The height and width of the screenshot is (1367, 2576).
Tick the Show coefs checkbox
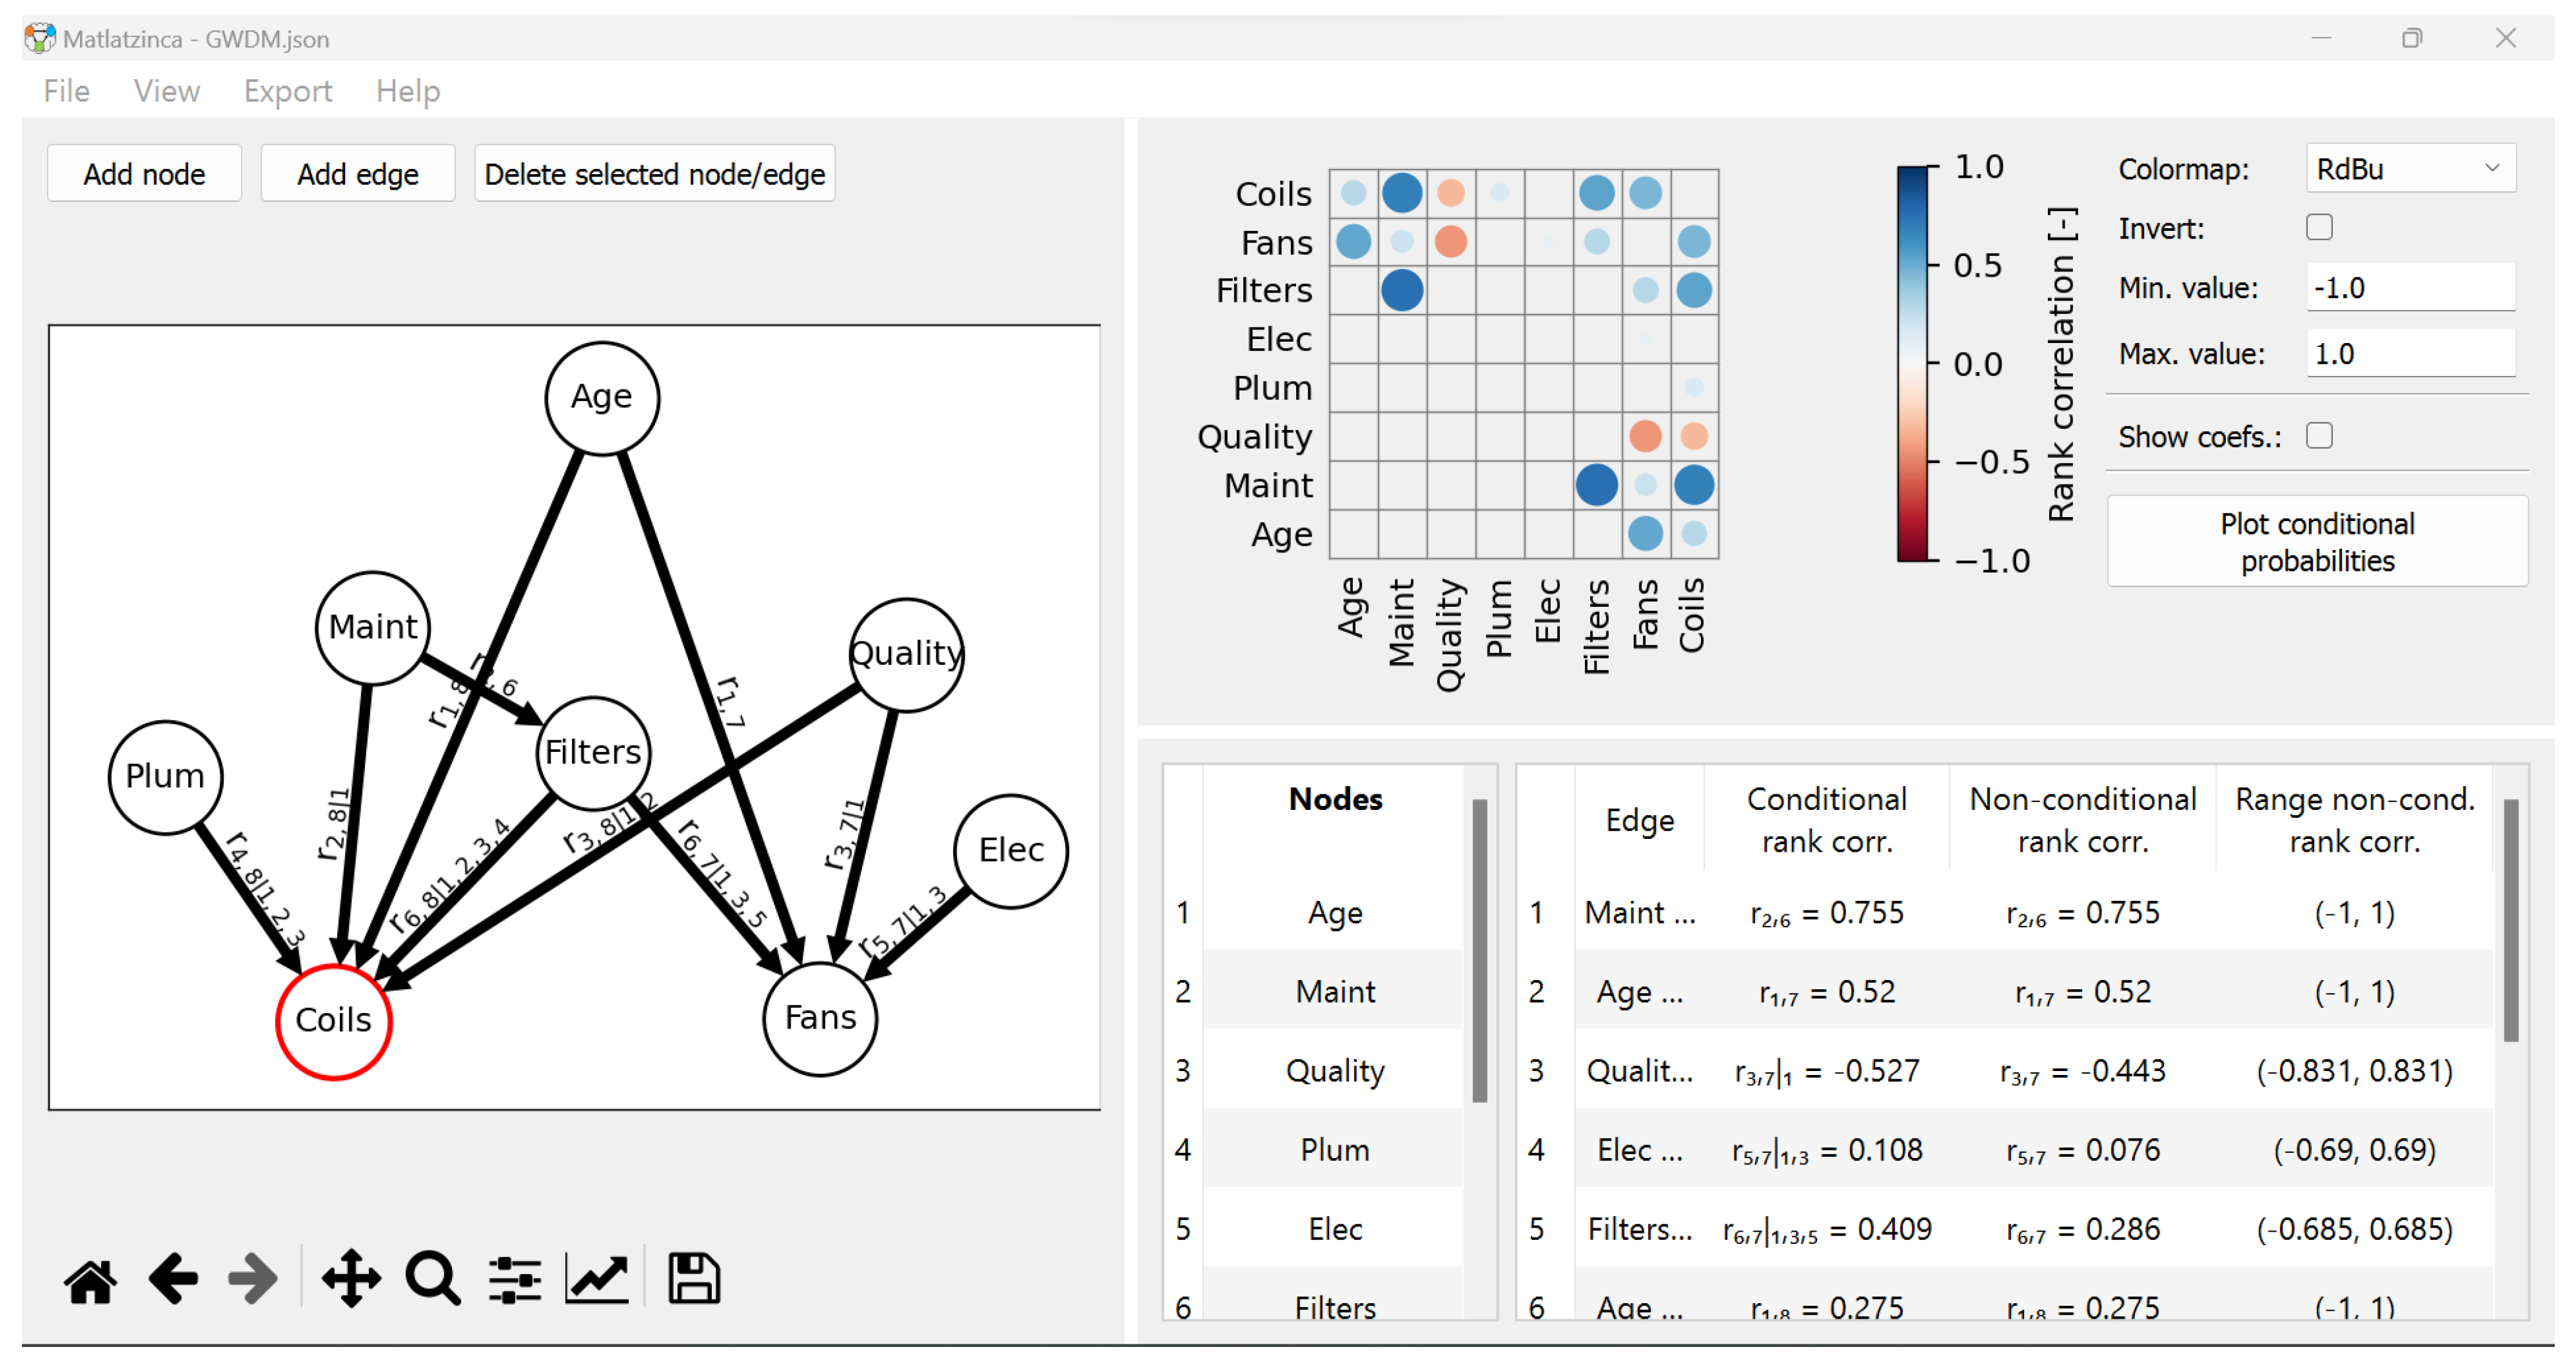tap(2319, 436)
